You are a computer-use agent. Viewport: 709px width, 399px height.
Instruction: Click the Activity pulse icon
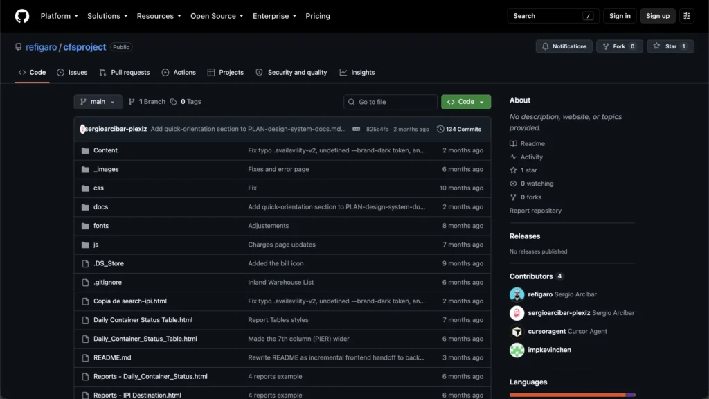(x=513, y=157)
